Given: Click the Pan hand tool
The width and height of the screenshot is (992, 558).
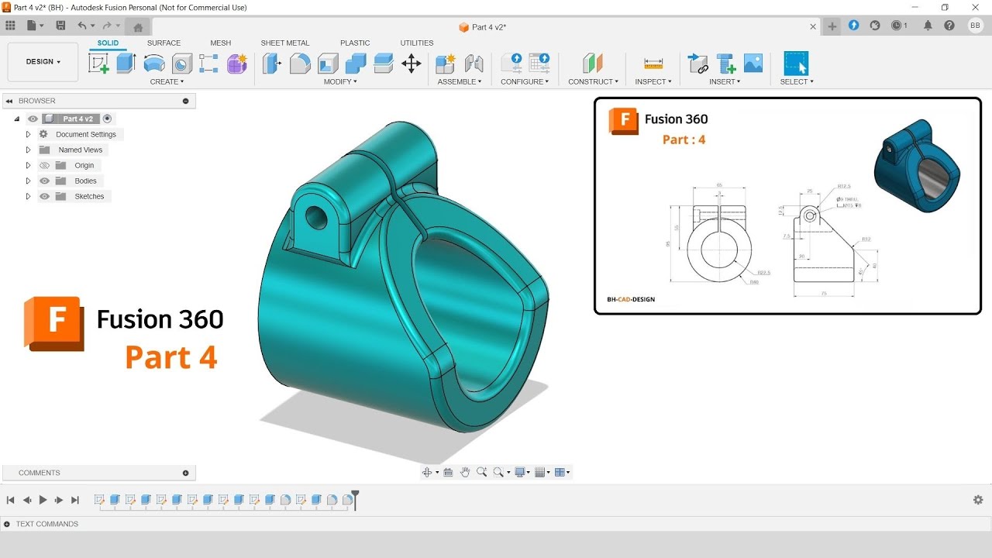Looking at the screenshot, I should [465, 472].
